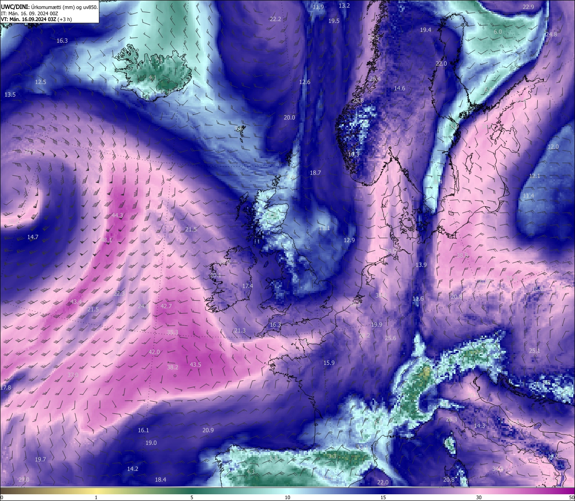The height and width of the screenshot is (501, 575).
Task: Click the 42.0 value label
Action: pos(154,352)
